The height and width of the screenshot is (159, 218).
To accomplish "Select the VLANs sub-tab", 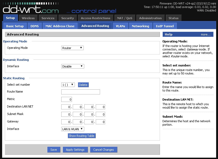I will [x=120, y=26].
